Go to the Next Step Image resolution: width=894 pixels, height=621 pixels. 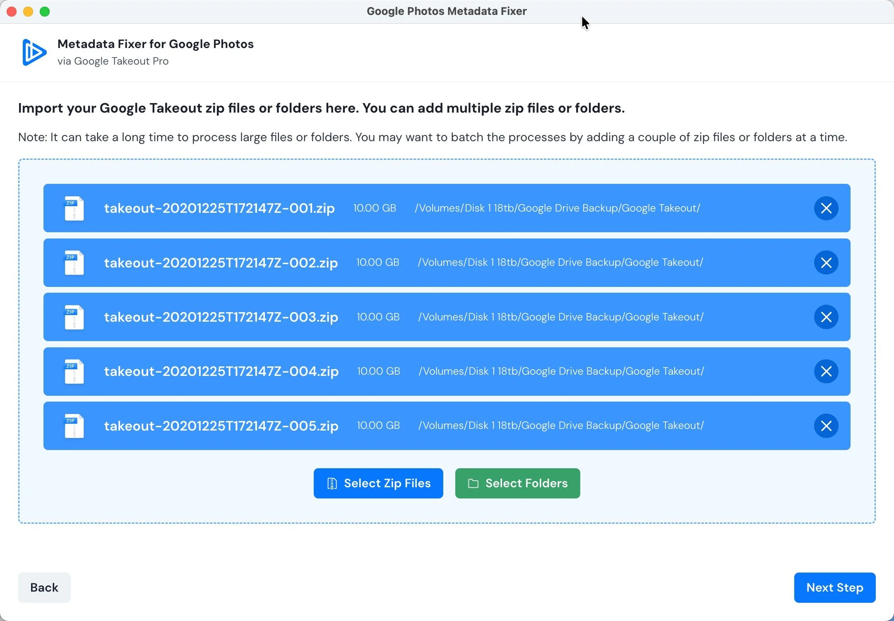click(834, 587)
